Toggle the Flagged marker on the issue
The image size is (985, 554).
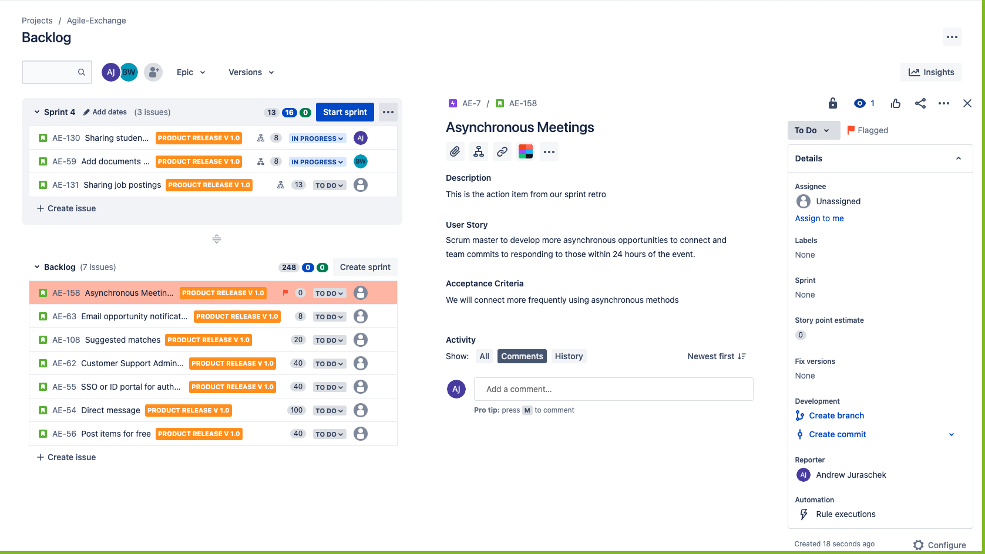pyautogui.click(x=868, y=130)
